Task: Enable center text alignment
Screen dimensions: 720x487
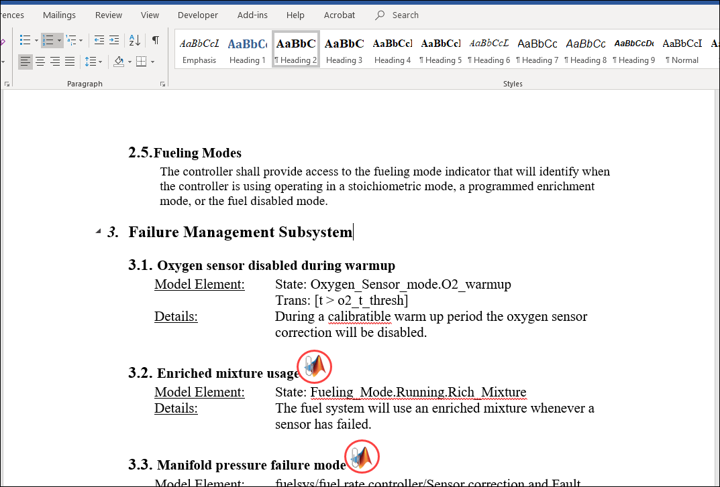Action: pos(40,62)
